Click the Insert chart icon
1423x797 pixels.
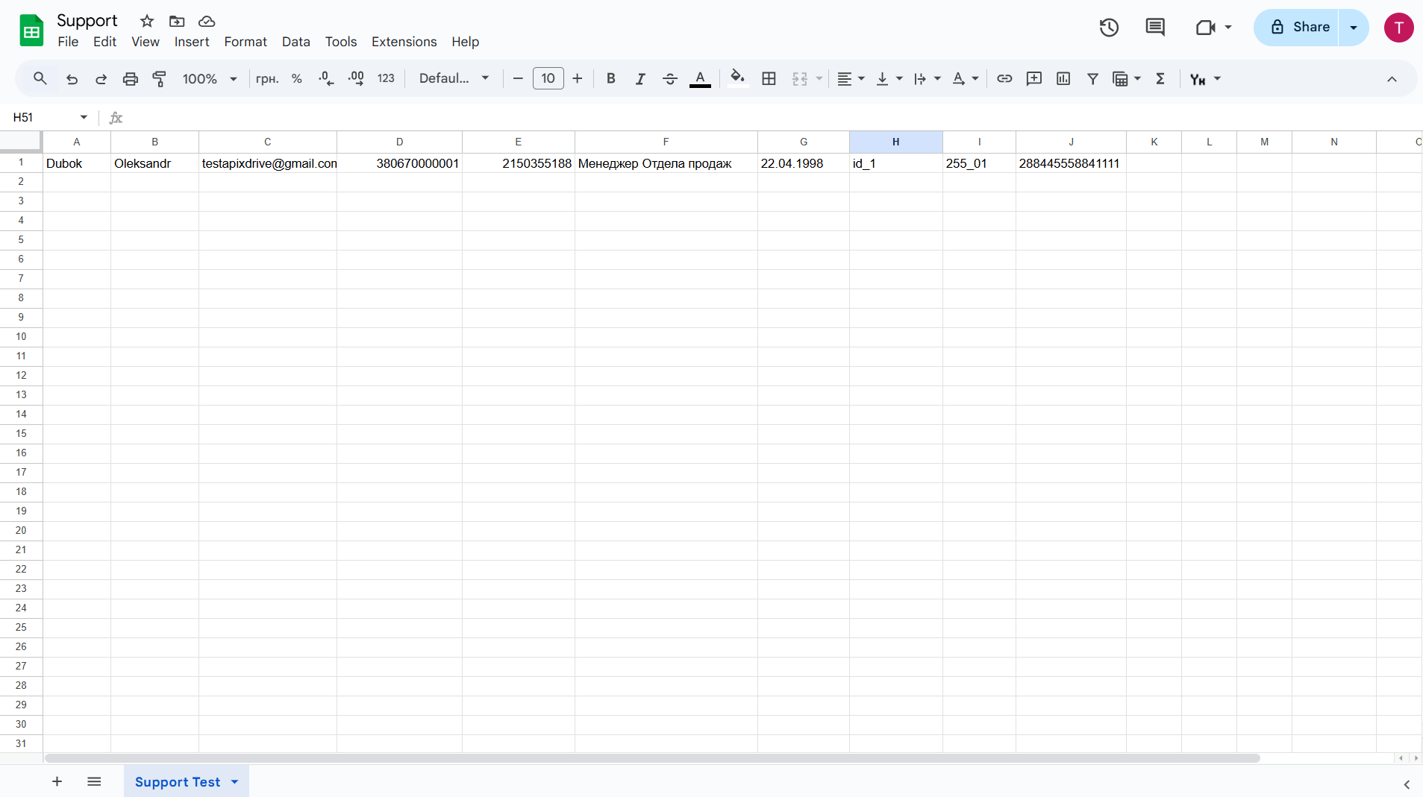[x=1063, y=79]
